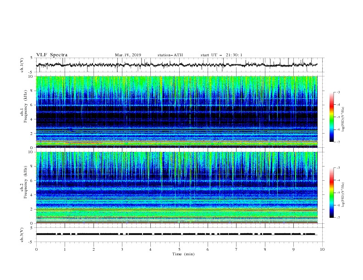Click the ch.2 colorbar "log(PSD)(V²/Hz)" label

[343, 195]
